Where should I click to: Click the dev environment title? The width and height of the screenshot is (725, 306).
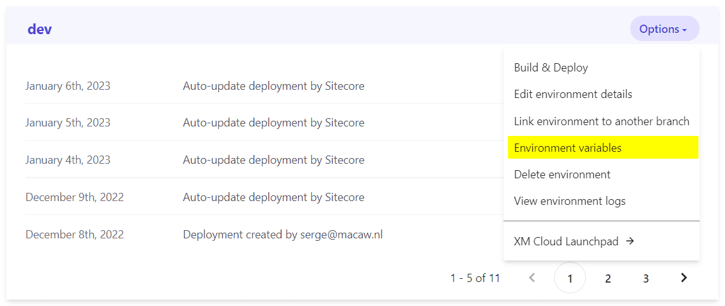pos(40,29)
